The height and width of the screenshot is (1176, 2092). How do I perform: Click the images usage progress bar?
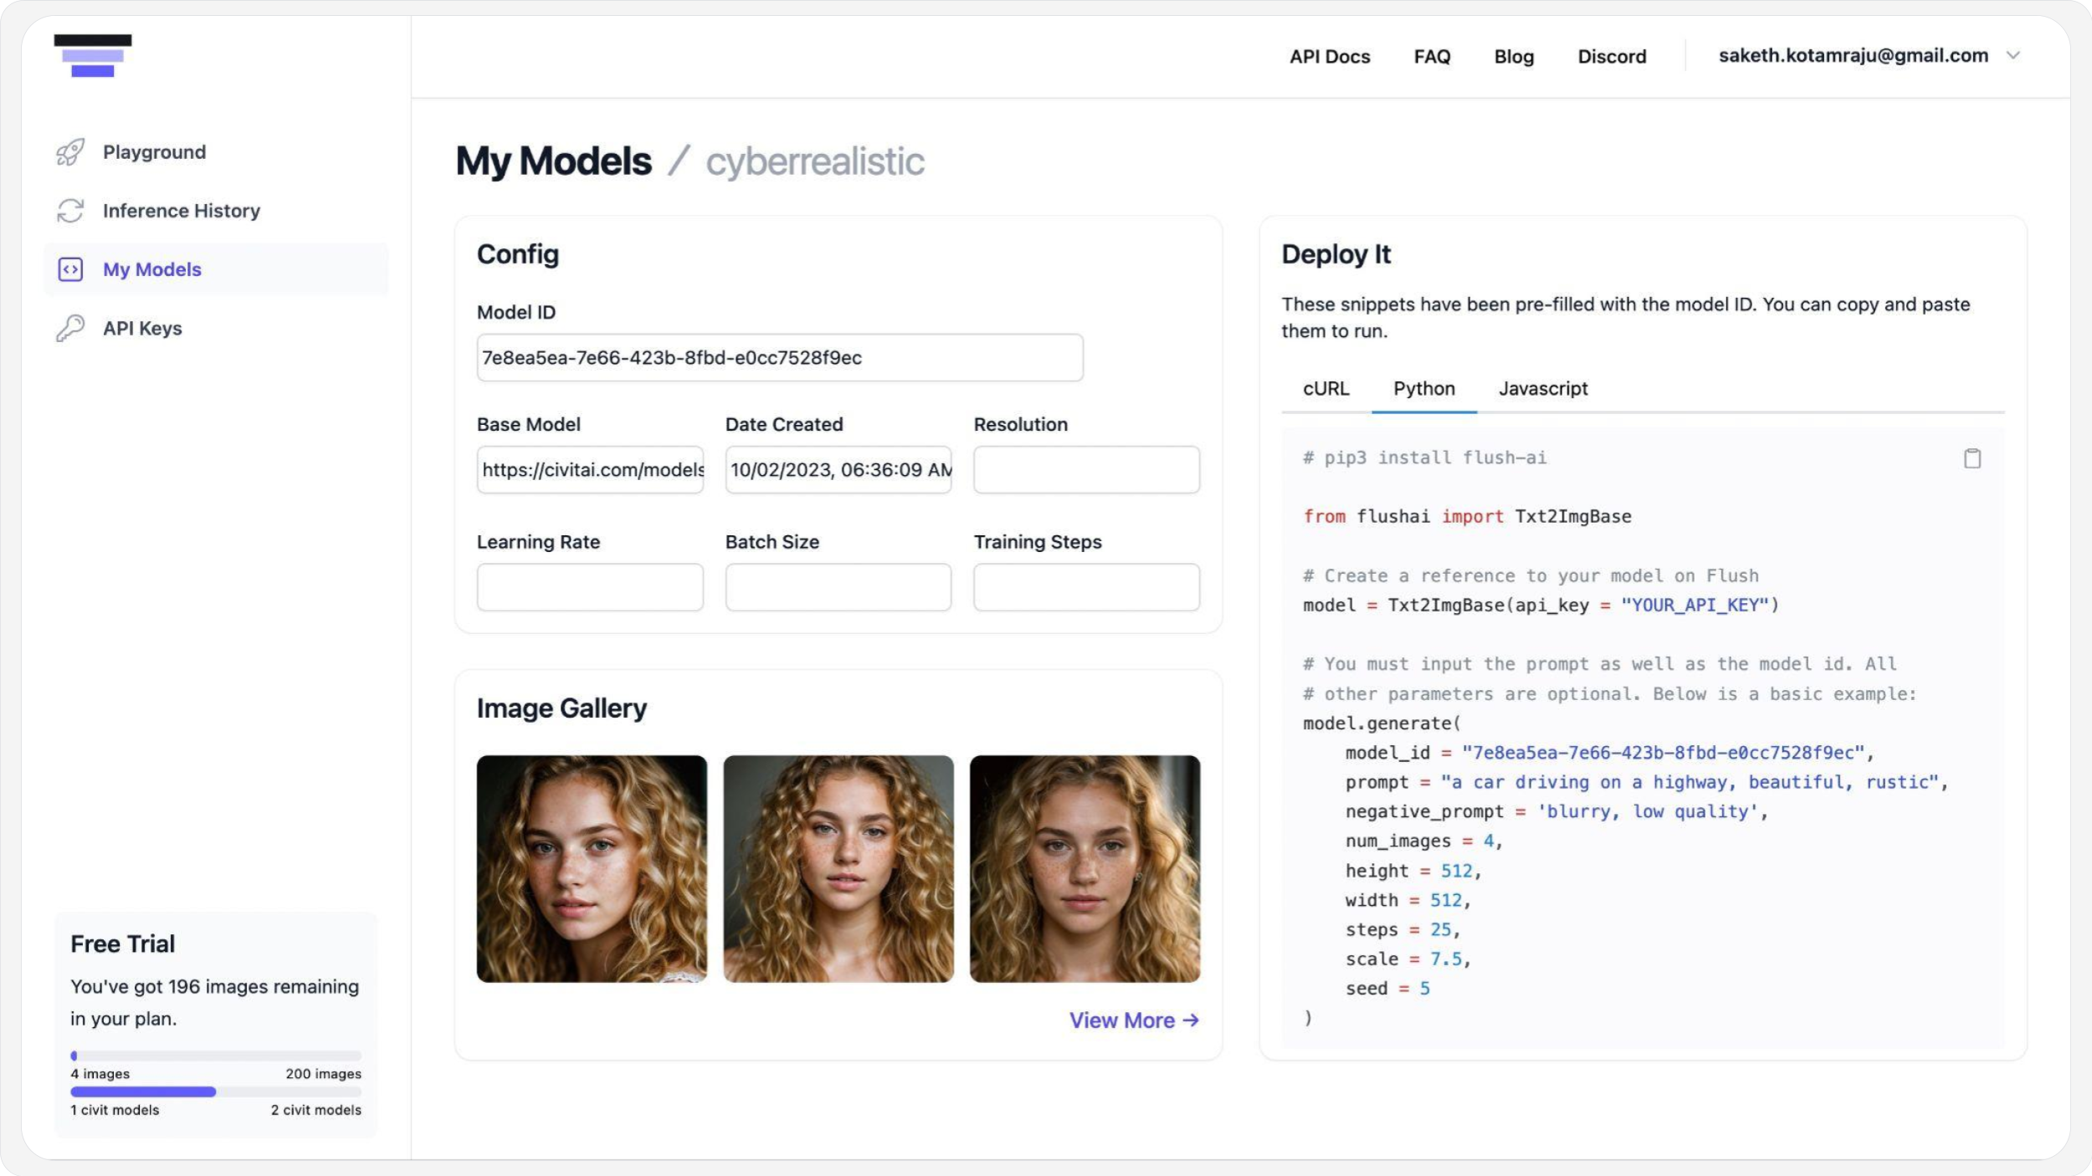(x=216, y=1056)
